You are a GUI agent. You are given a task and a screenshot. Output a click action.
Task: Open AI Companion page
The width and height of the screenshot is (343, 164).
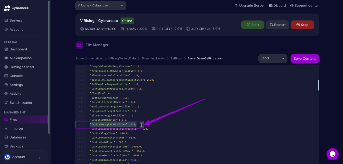click(18, 58)
